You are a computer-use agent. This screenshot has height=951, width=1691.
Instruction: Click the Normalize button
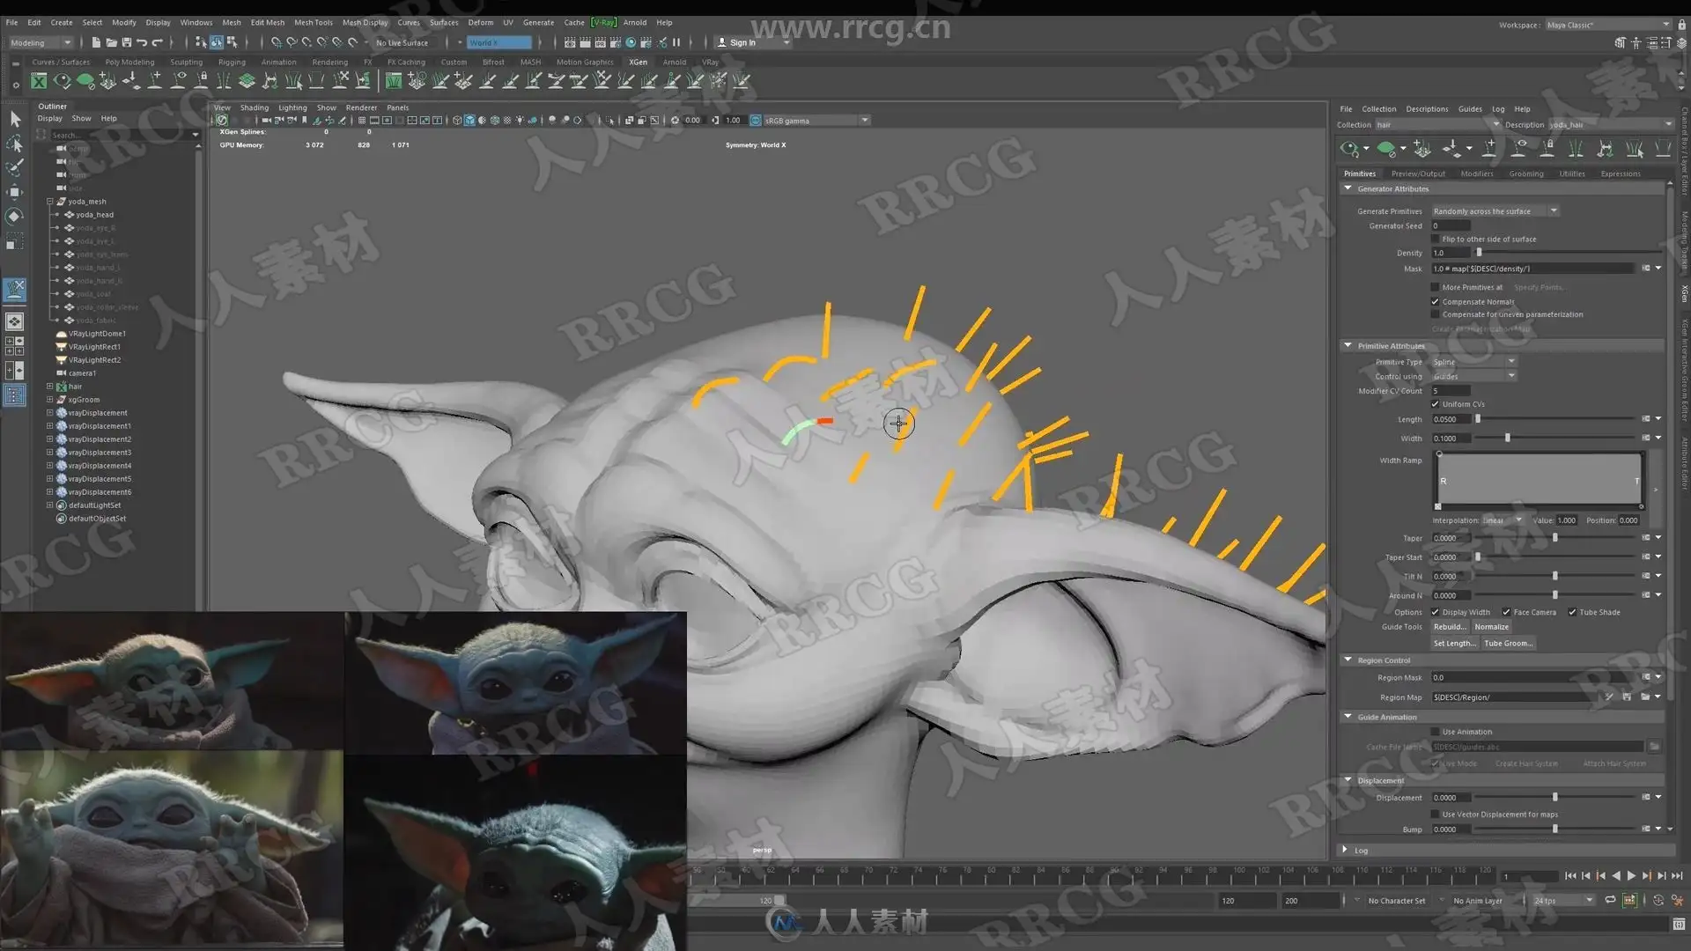[x=1491, y=627]
